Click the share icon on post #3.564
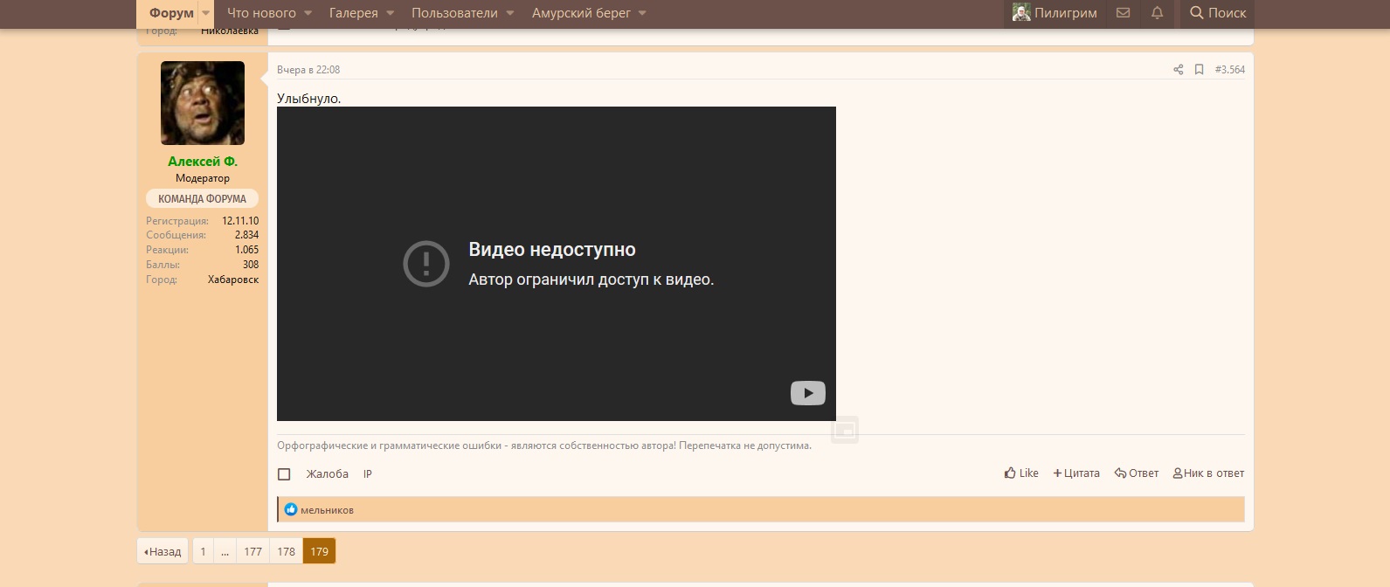 click(1178, 70)
